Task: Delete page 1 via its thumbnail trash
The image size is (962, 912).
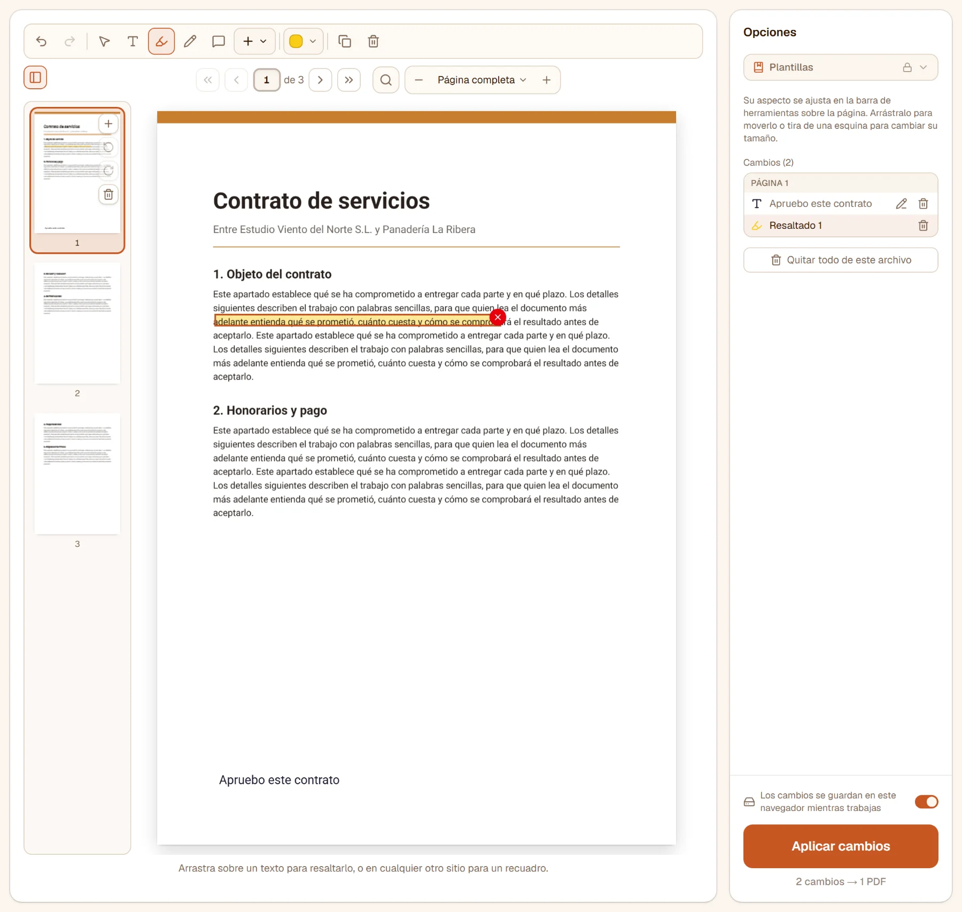Action: coord(108,194)
